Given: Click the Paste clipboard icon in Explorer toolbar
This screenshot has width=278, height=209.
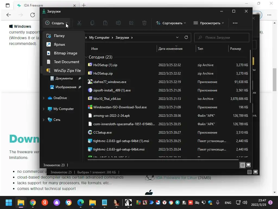Looking at the screenshot, I should click(105, 23).
